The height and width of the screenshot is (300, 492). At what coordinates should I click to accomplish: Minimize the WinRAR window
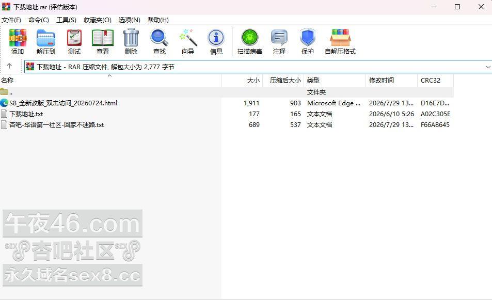[x=434, y=7]
